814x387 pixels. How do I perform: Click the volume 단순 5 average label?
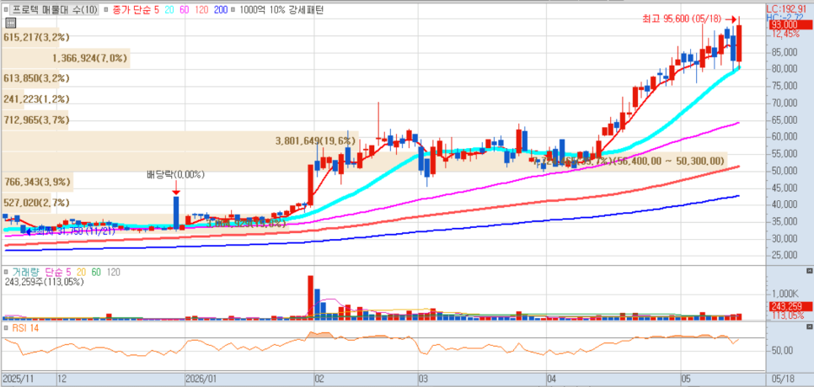60,272
